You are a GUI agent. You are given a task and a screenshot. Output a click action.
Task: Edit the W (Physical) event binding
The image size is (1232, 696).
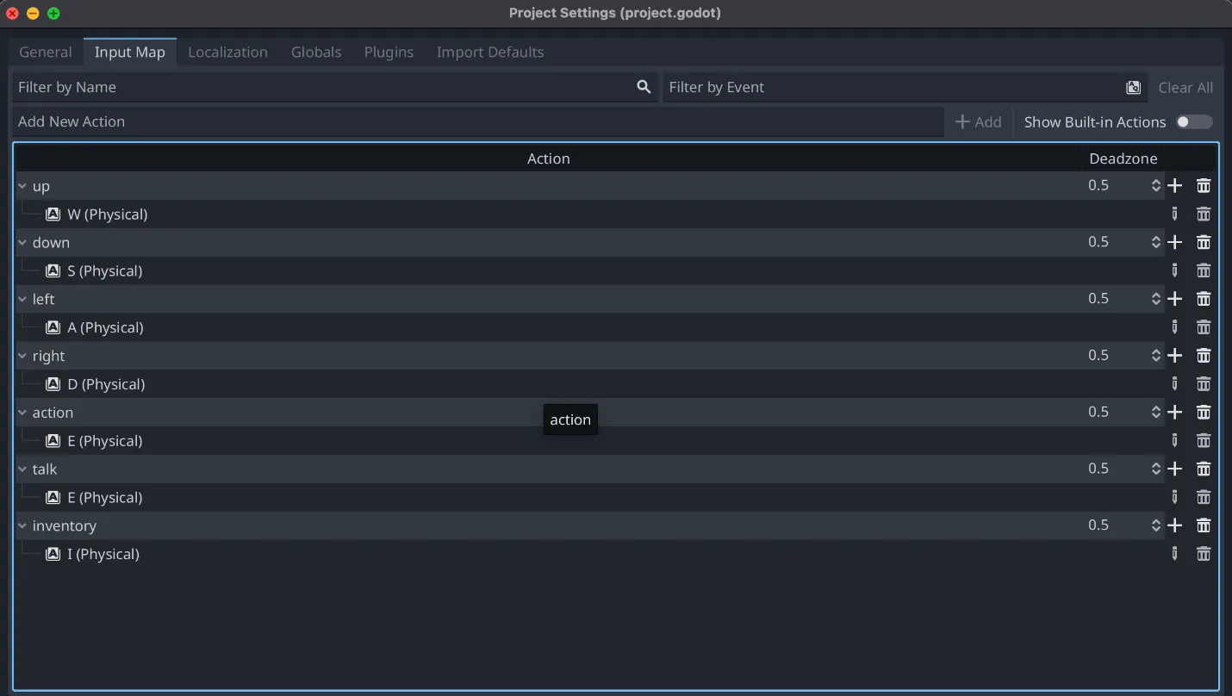point(1174,214)
